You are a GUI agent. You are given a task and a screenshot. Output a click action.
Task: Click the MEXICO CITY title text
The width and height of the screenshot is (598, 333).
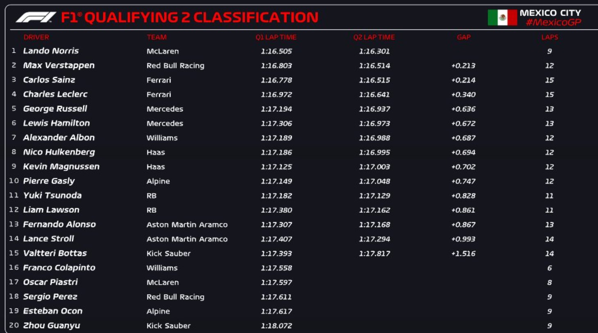coord(550,13)
